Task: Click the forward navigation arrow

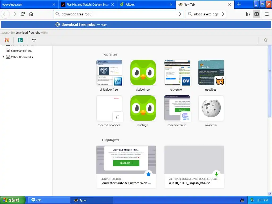Action: [x=14, y=14]
